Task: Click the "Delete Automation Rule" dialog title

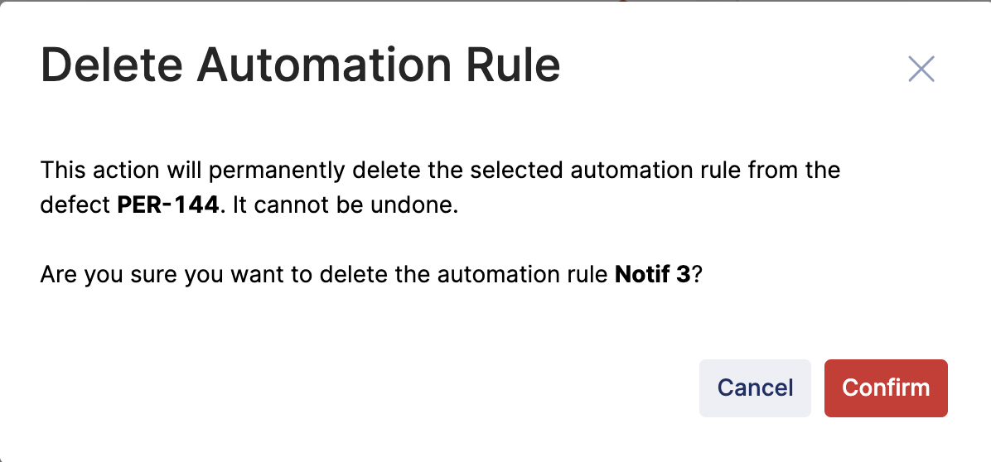Action: 300,66
